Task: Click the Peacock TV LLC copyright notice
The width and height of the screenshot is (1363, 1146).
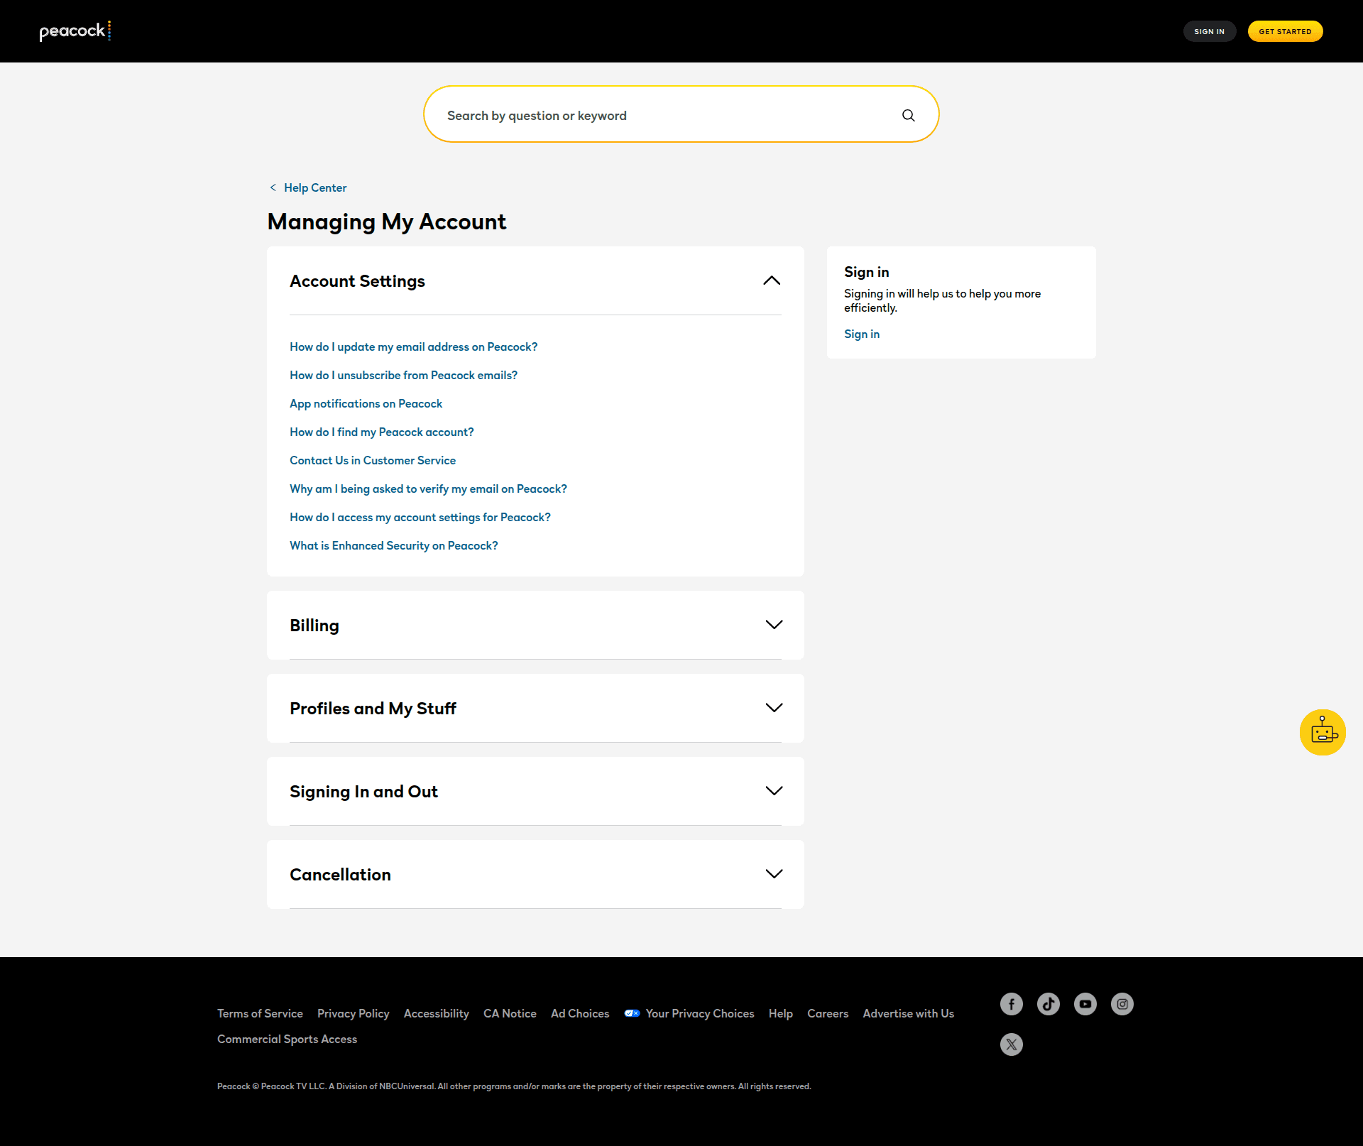Action: click(514, 1086)
